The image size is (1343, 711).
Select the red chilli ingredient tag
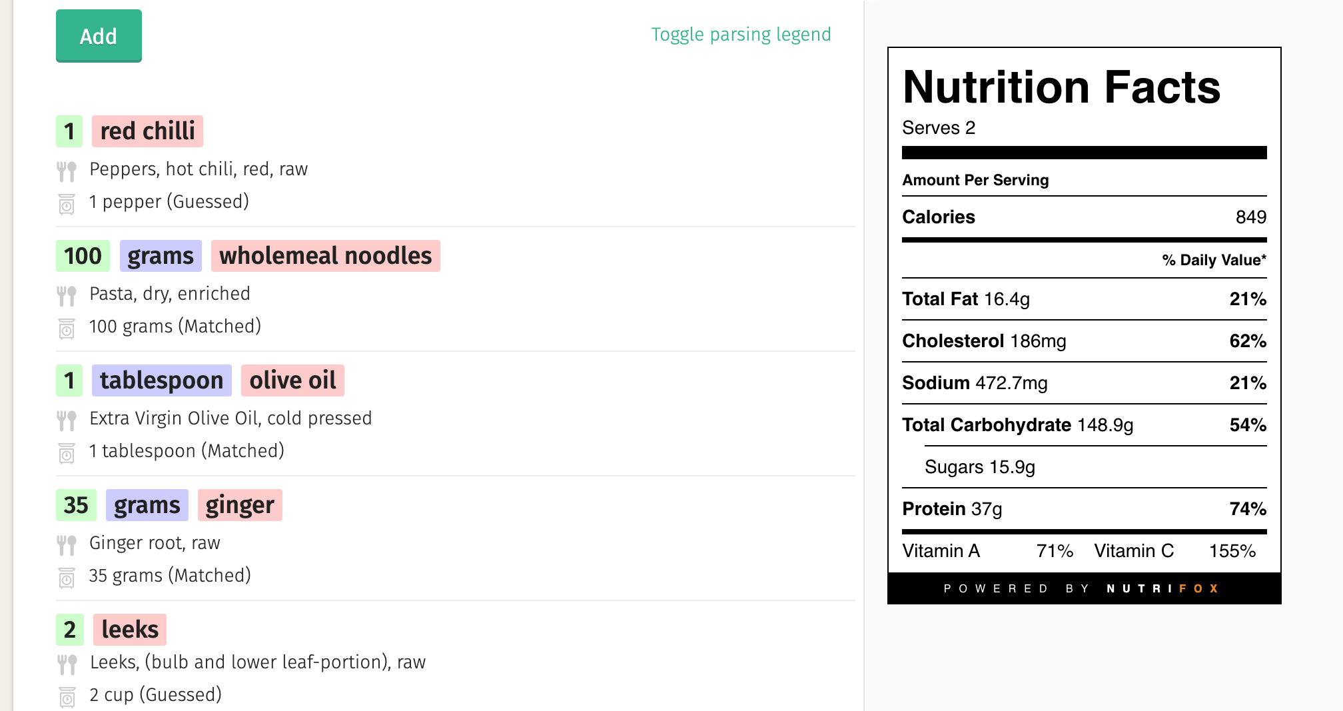(x=147, y=131)
